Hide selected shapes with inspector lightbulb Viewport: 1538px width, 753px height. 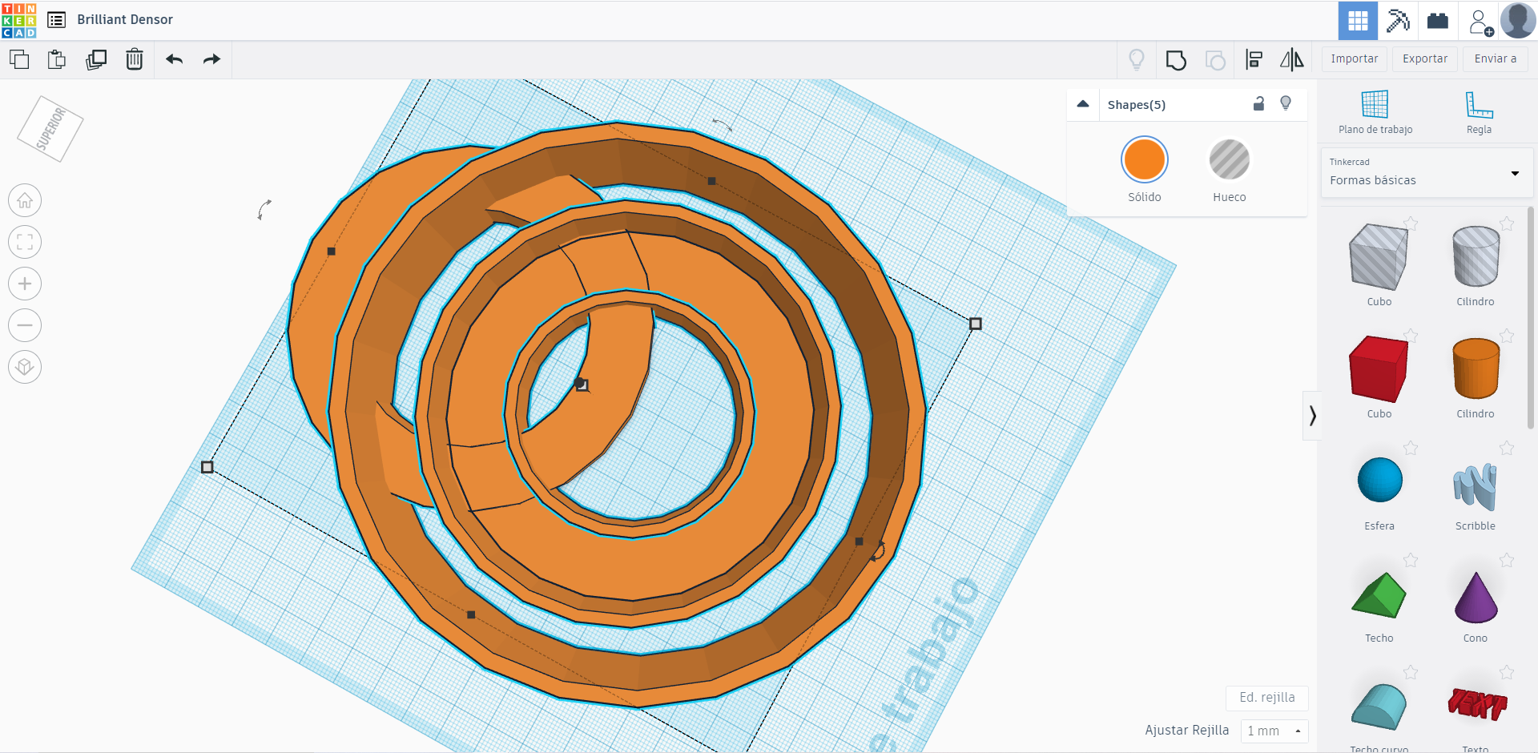coord(1286,103)
